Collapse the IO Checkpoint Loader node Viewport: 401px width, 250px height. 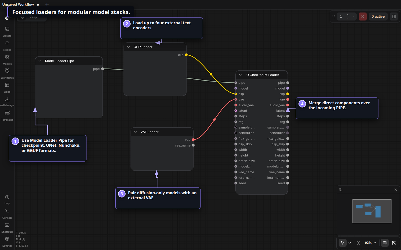[240, 75]
